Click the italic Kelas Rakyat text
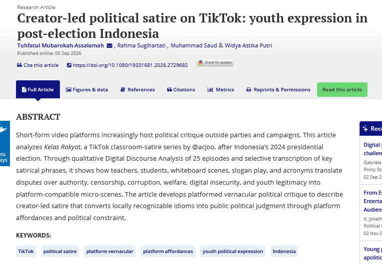The image size is (382, 264). click(x=62, y=147)
